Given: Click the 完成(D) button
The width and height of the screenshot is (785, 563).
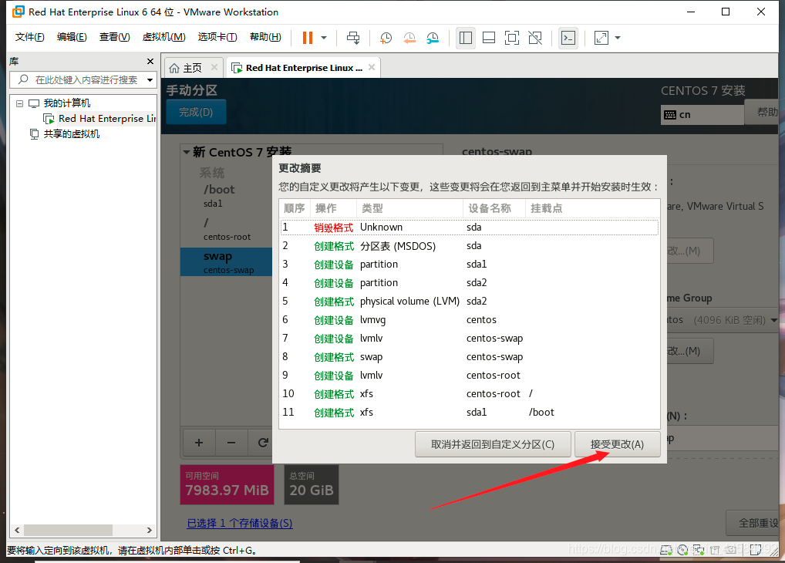Looking at the screenshot, I should click(x=196, y=112).
